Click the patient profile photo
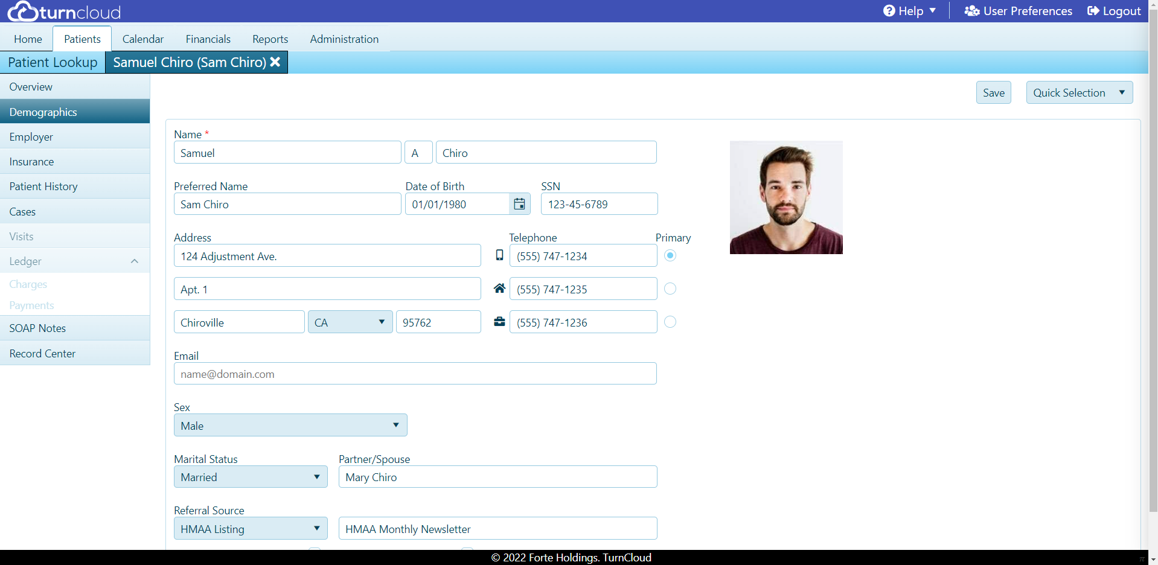The height and width of the screenshot is (565, 1158). click(x=785, y=197)
